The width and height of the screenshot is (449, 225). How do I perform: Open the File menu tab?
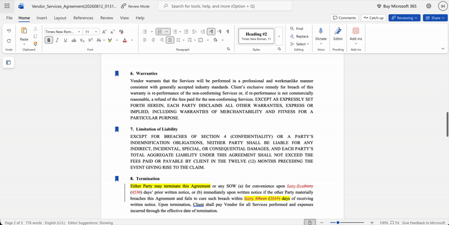(x=9, y=17)
